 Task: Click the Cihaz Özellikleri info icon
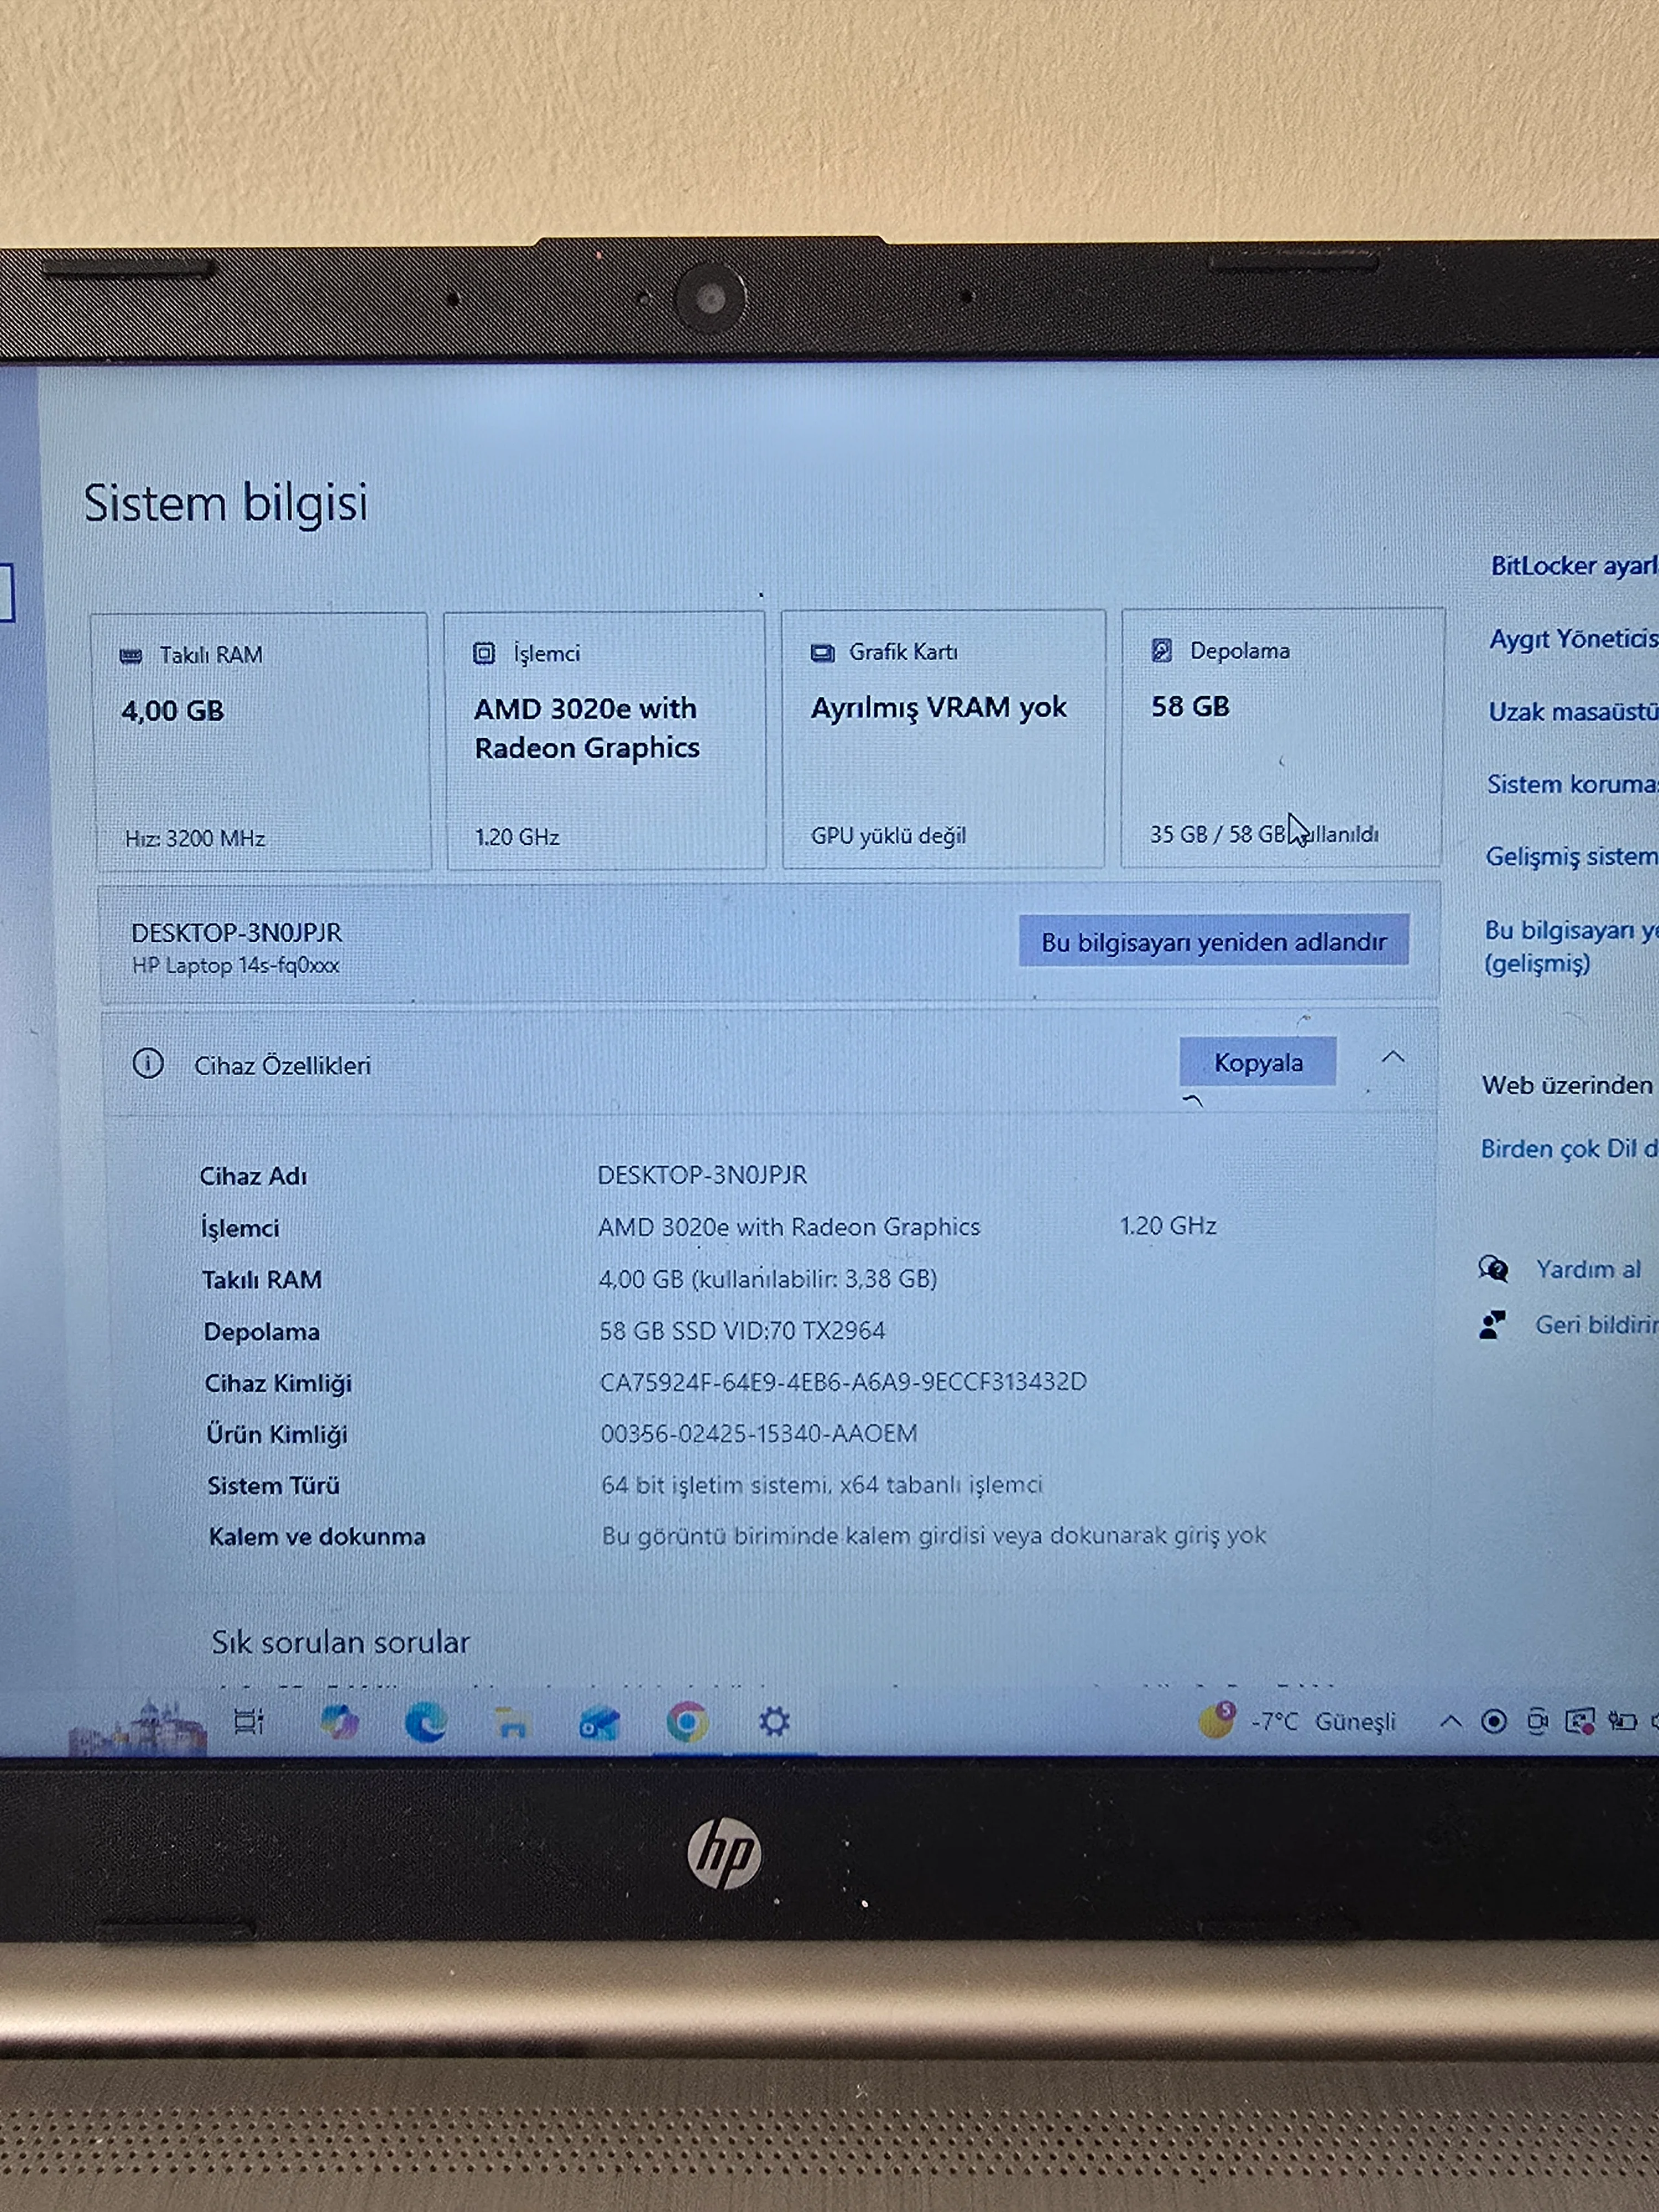148,1063
